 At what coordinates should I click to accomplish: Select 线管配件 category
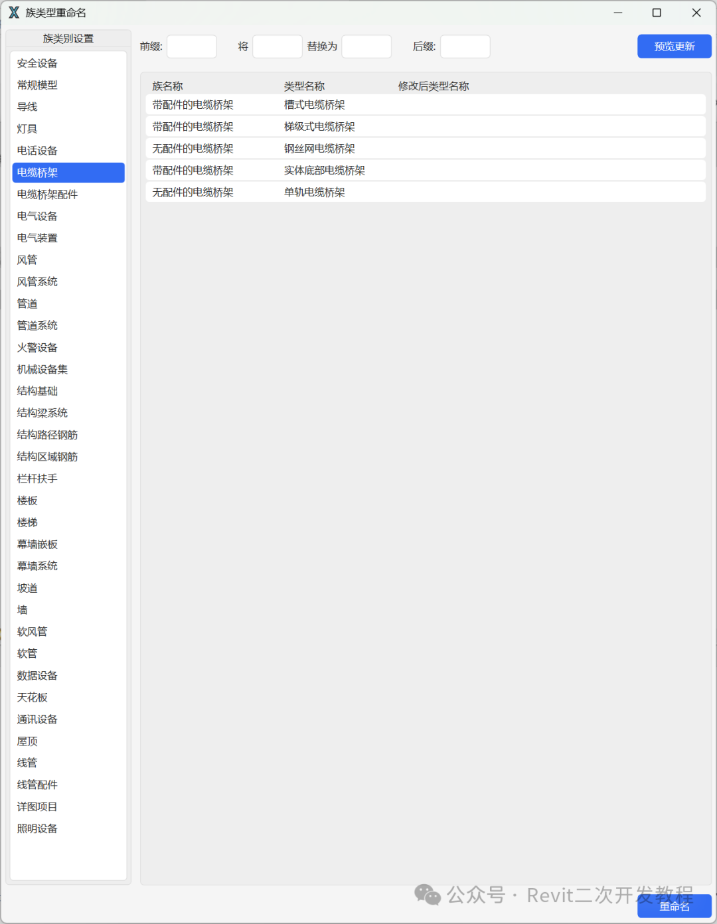[68, 785]
